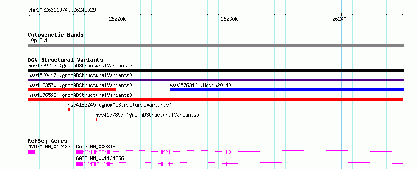Click the DGV Structural Variants track title
This screenshot has height=169, width=417.
[66, 60]
